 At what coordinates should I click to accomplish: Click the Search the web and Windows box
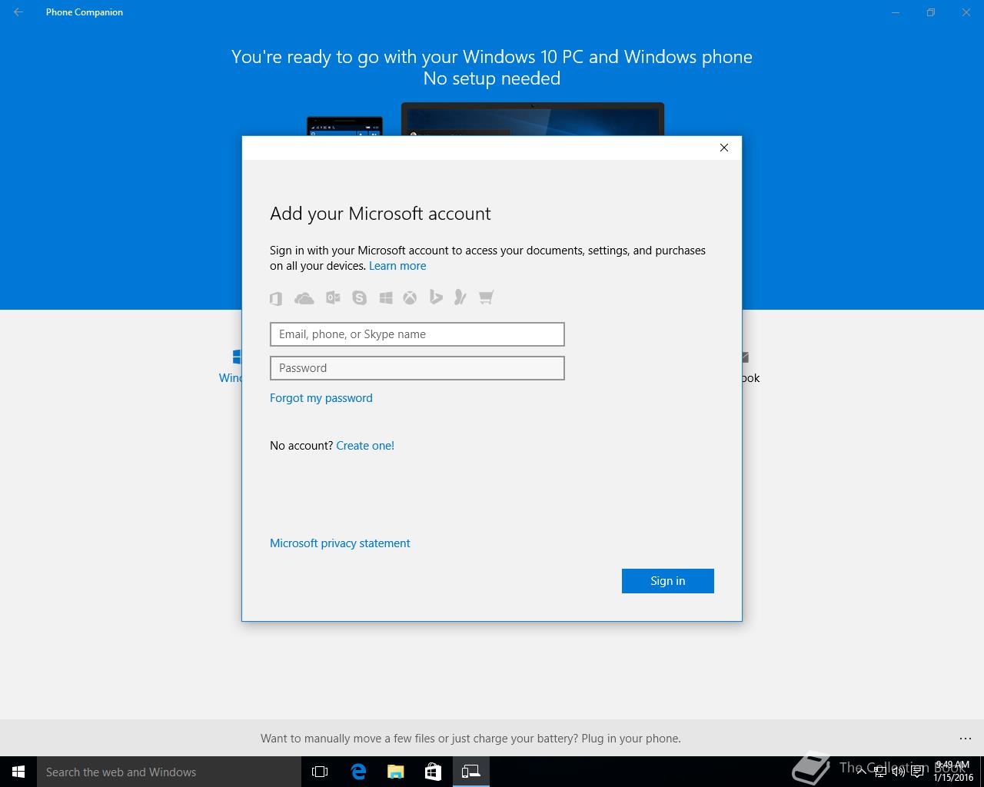click(x=169, y=772)
